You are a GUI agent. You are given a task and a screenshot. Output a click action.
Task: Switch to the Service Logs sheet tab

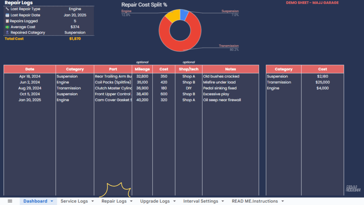tap(74, 201)
